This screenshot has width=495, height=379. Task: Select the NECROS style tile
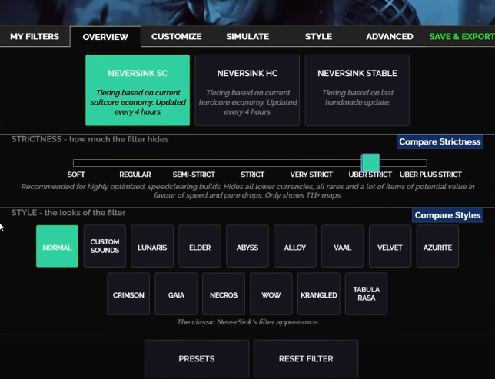(224, 294)
